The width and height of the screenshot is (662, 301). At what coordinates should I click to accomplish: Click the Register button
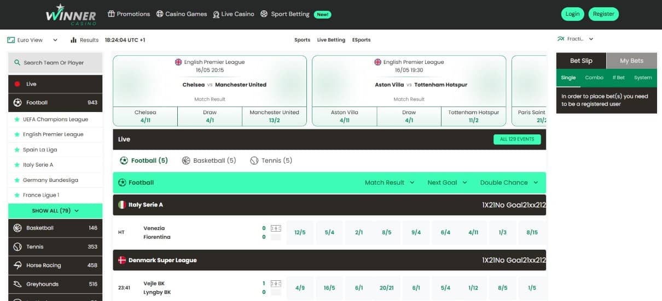(603, 14)
